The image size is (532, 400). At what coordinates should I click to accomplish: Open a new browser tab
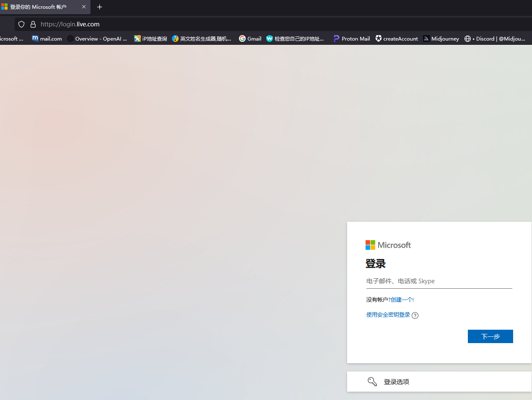click(100, 7)
